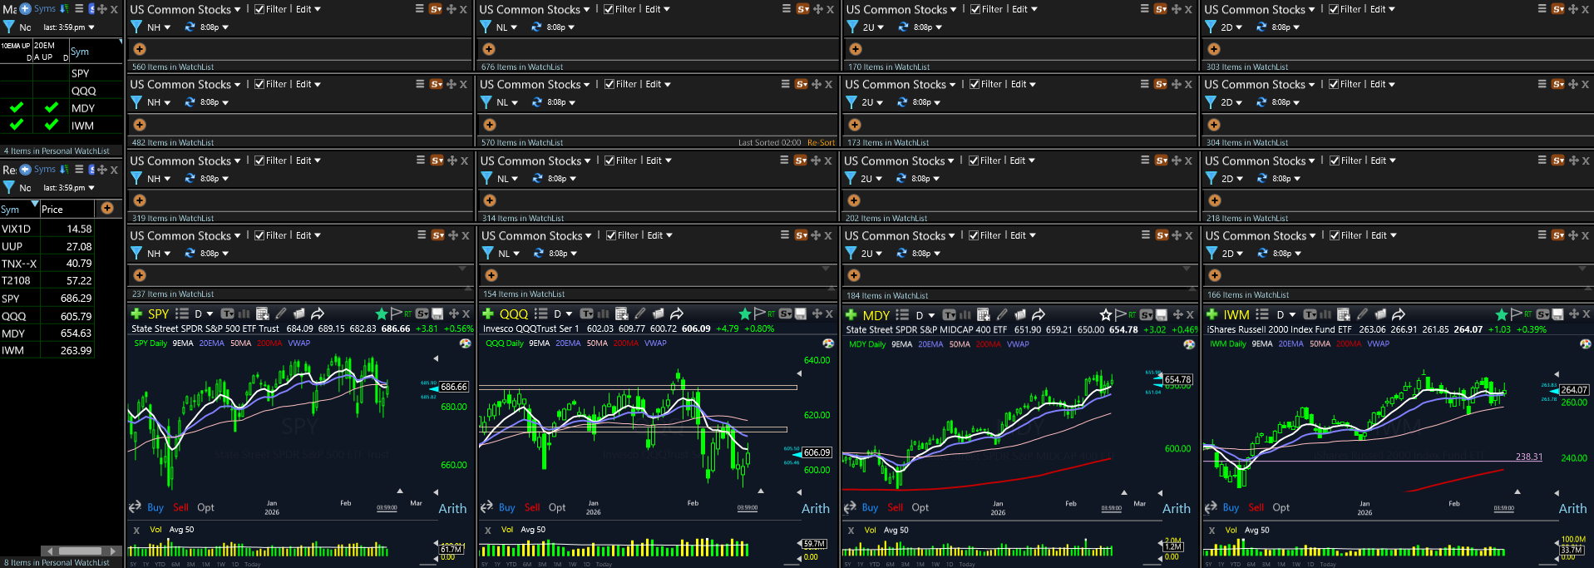Viewport: 1594px width, 568px height.
Task: Click the flag icon on MDY chart
Action: tap(1120, 314)
